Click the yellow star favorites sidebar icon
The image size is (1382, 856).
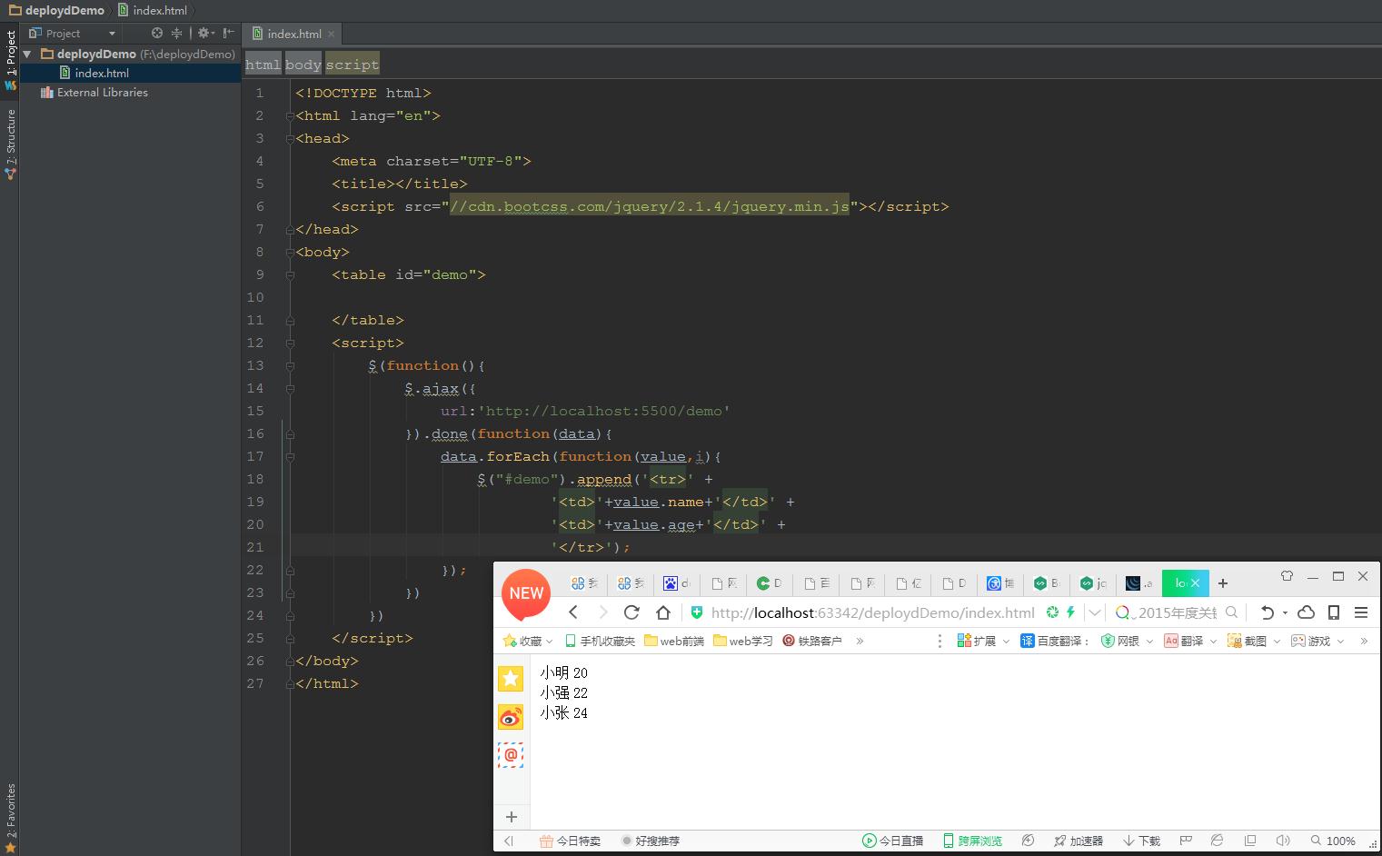point(511,678)
